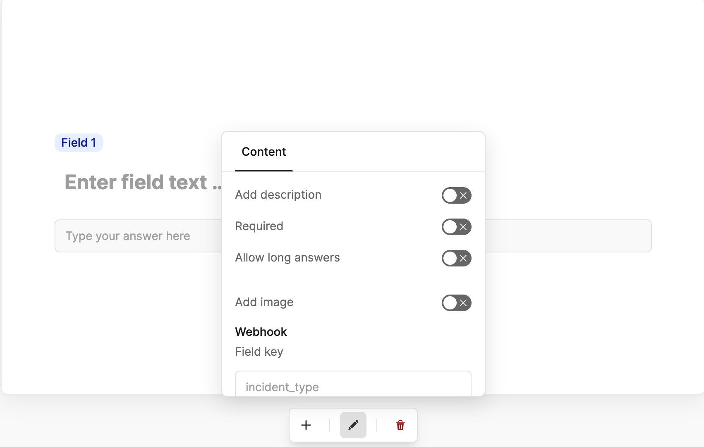704x447 pixels.
Task: Focus the Field key input box
Action: click(x=353, y=384)
